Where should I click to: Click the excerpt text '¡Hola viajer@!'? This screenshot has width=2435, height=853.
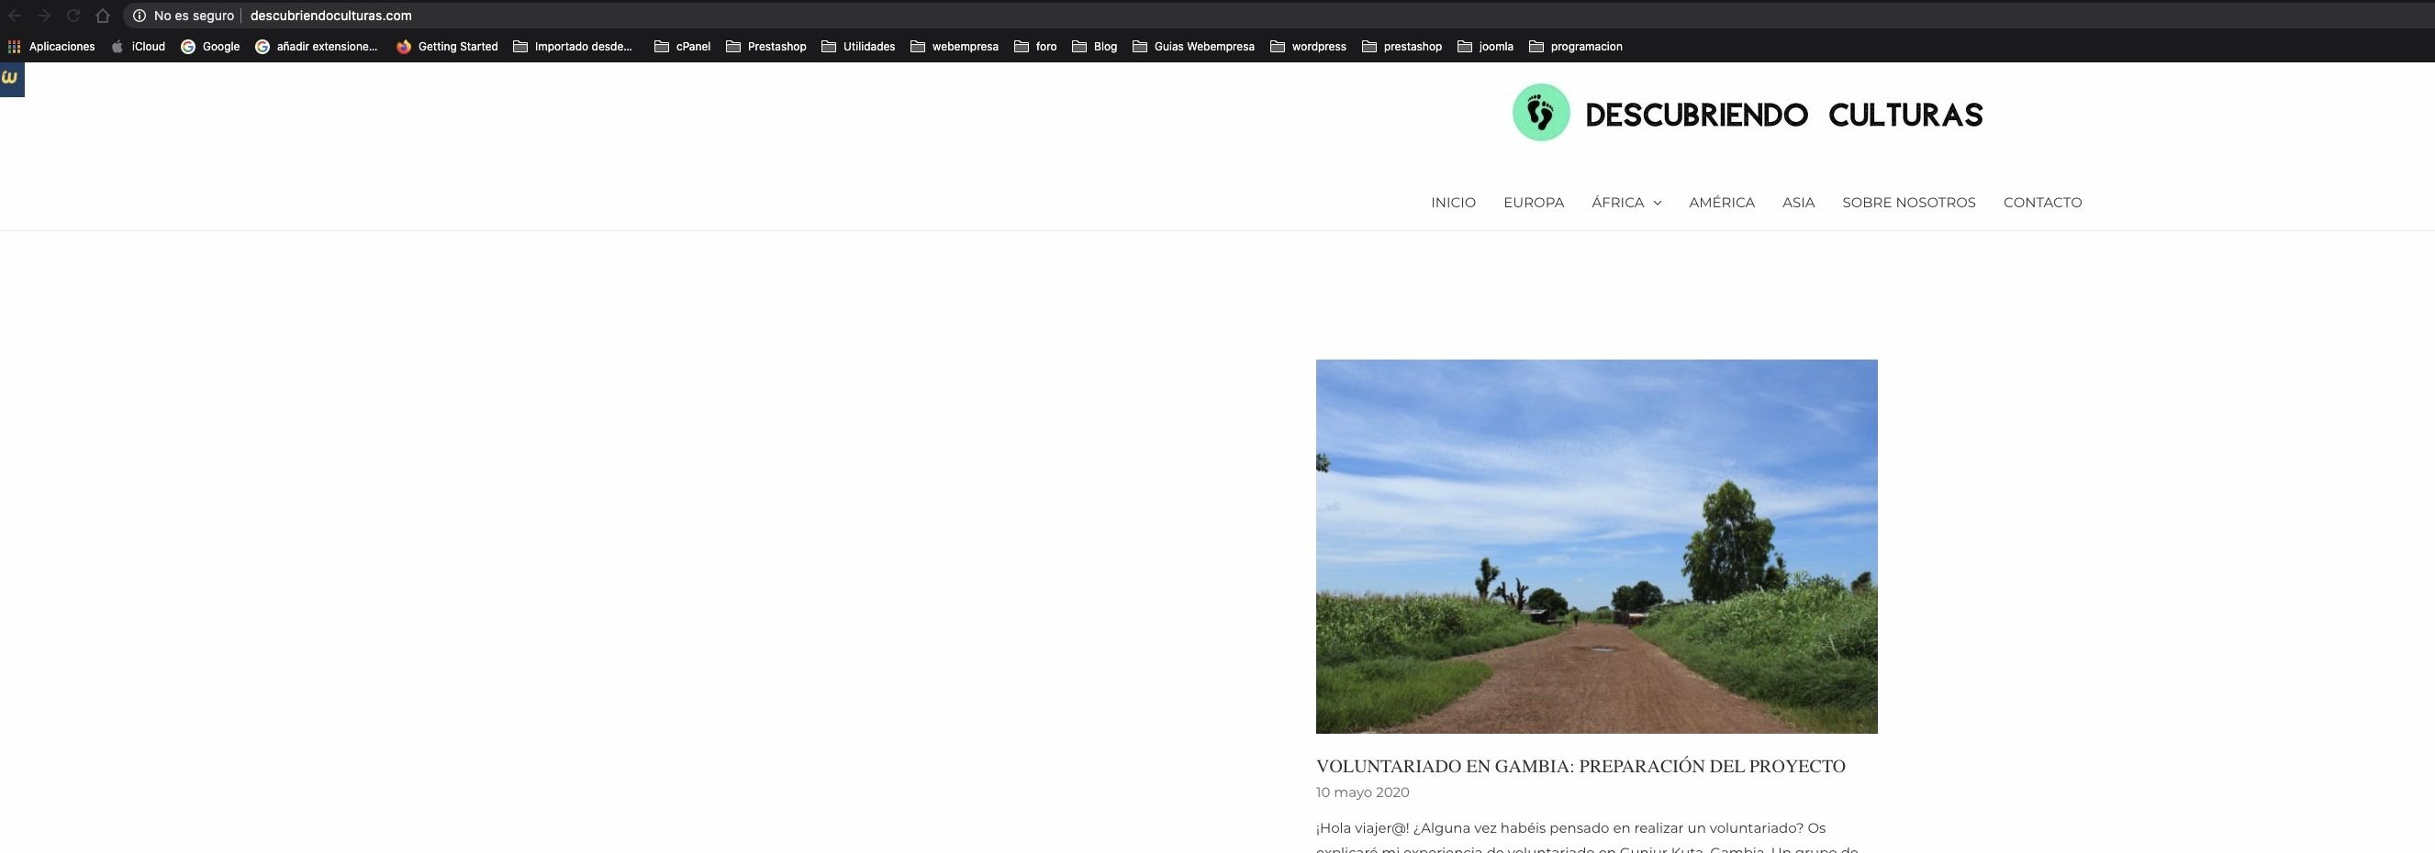pyautogui.click(x=1362, y=828)
